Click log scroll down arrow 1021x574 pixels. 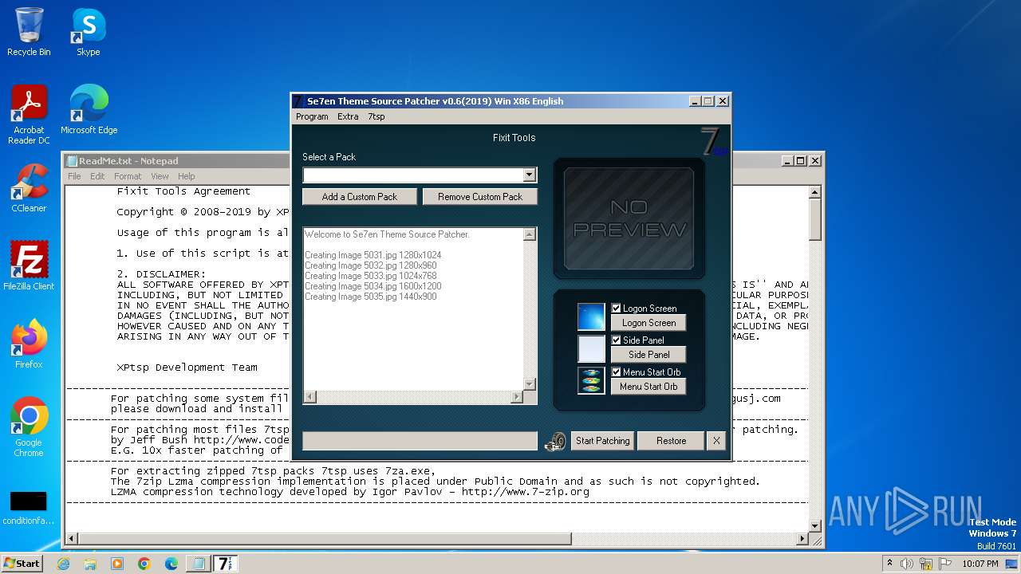[x=529, y=384]
